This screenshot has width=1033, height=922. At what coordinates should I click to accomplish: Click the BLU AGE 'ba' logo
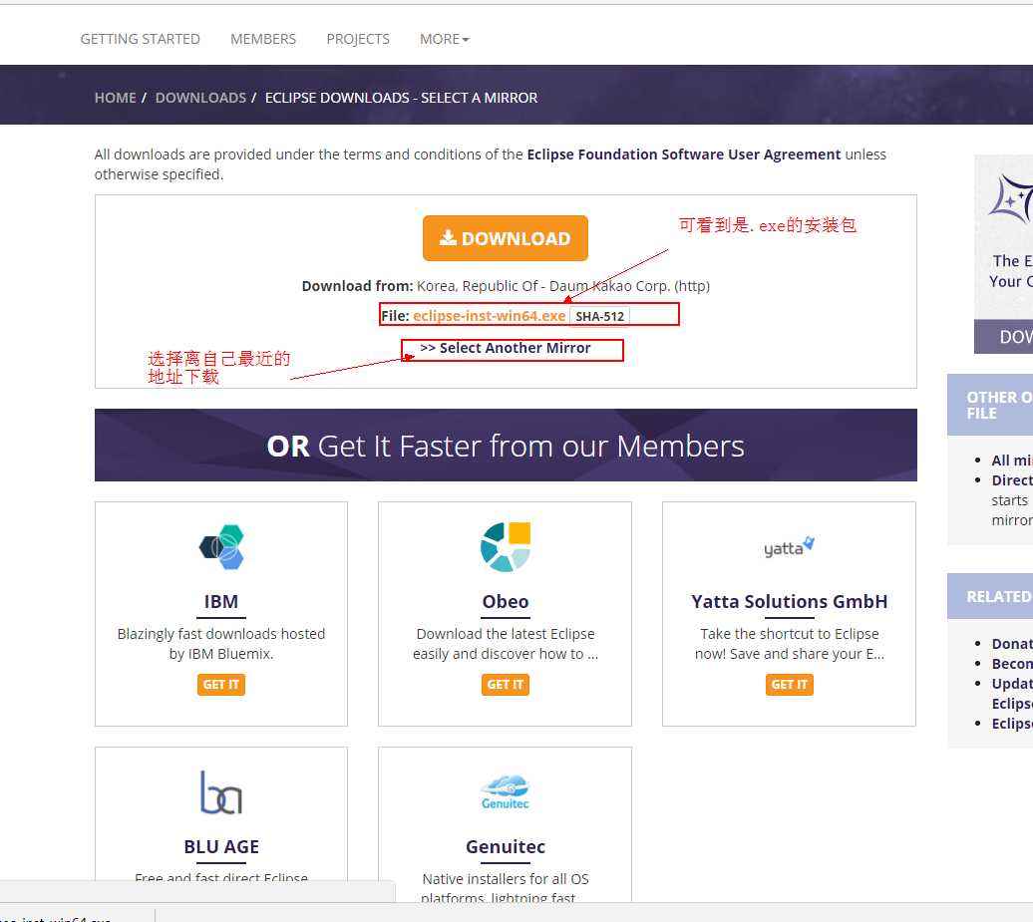[221, 792]
